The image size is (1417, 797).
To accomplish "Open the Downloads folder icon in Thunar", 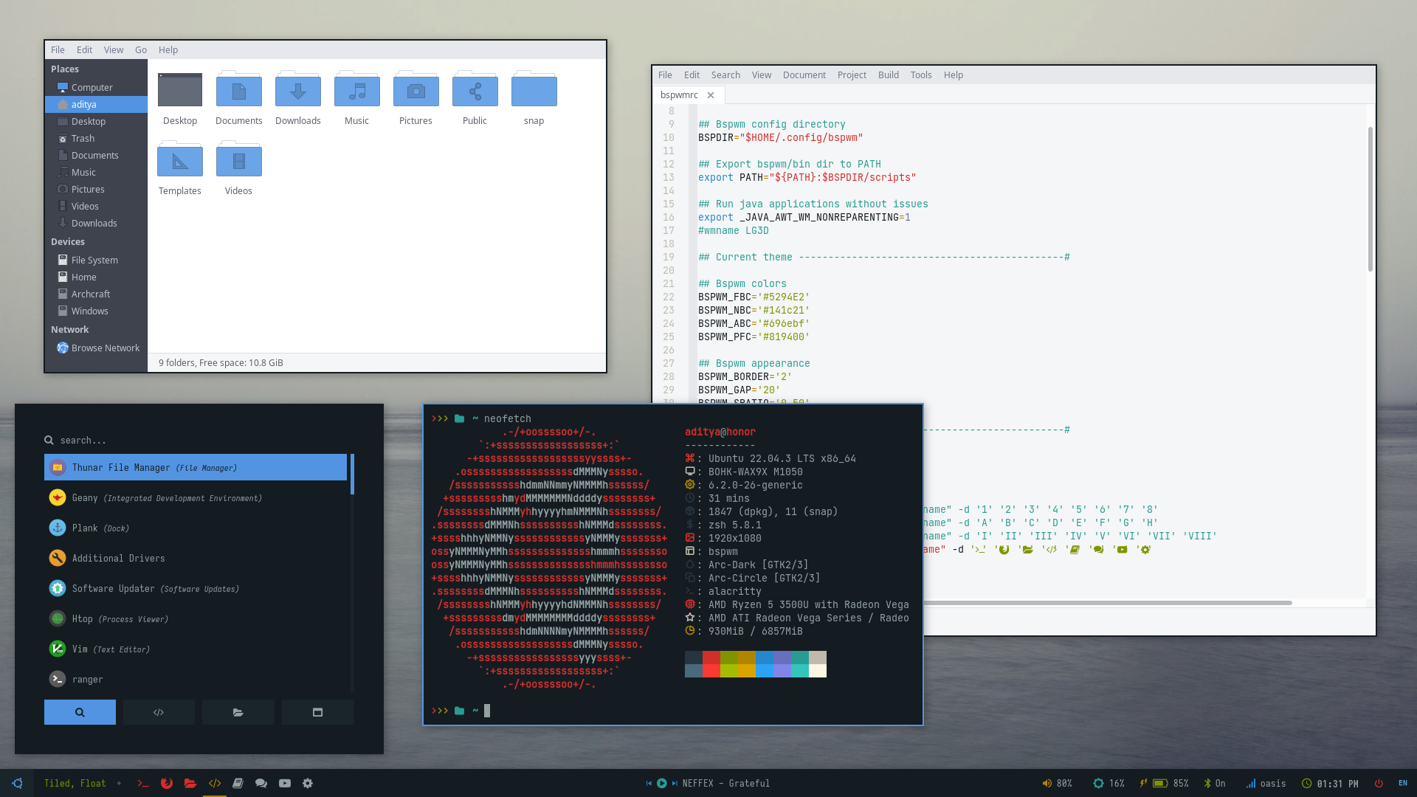I will pyautogui.click(x=297, y=92).
